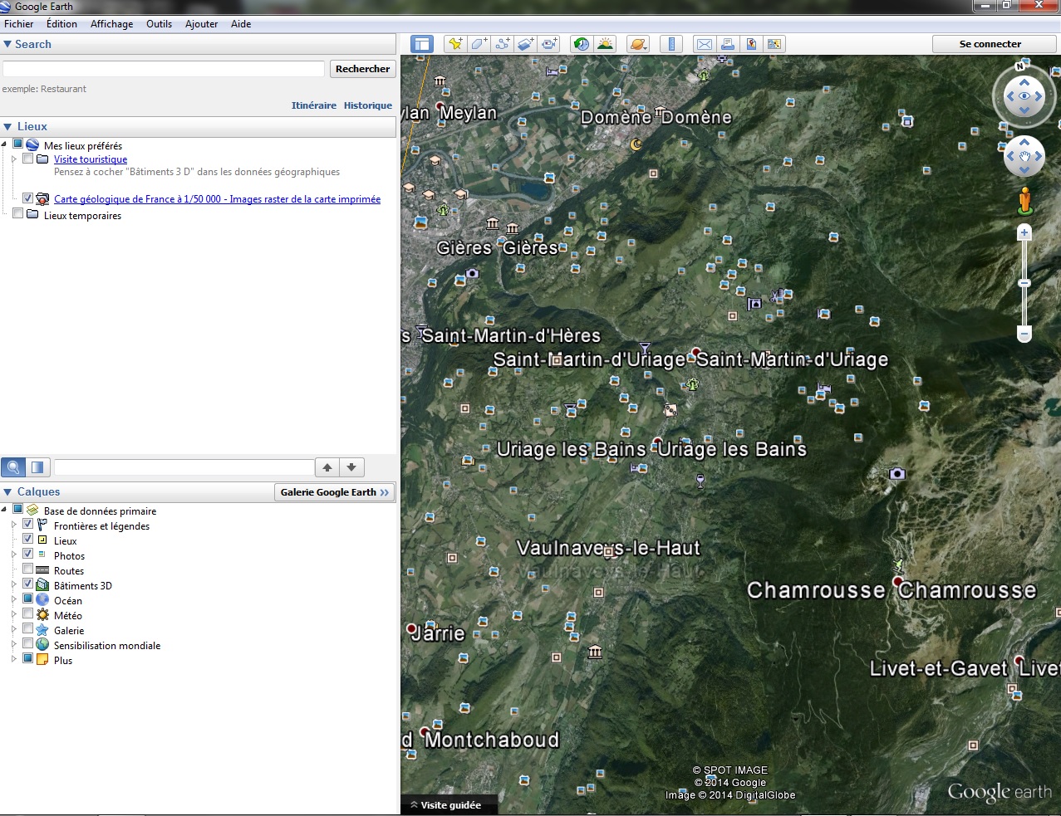Open the Affichage menu
This screenshot has height=816, width=1061.
click(x=111, y=24)
